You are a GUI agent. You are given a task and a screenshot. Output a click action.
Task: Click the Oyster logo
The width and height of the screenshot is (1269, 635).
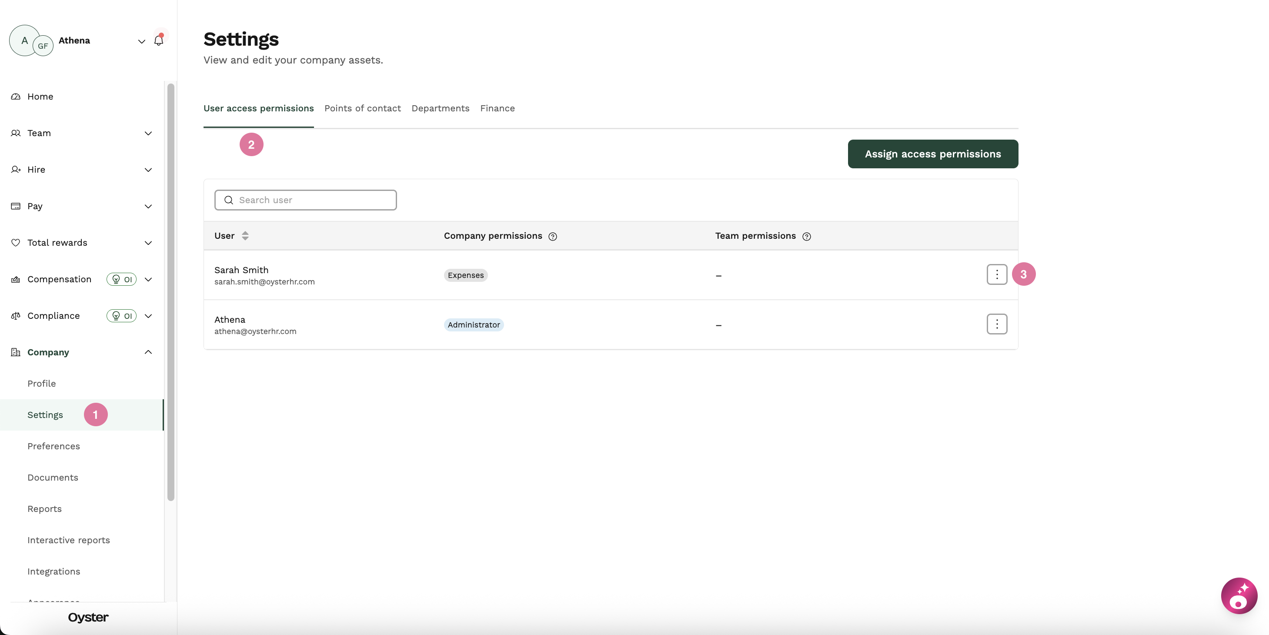click(x=88, y=617)
